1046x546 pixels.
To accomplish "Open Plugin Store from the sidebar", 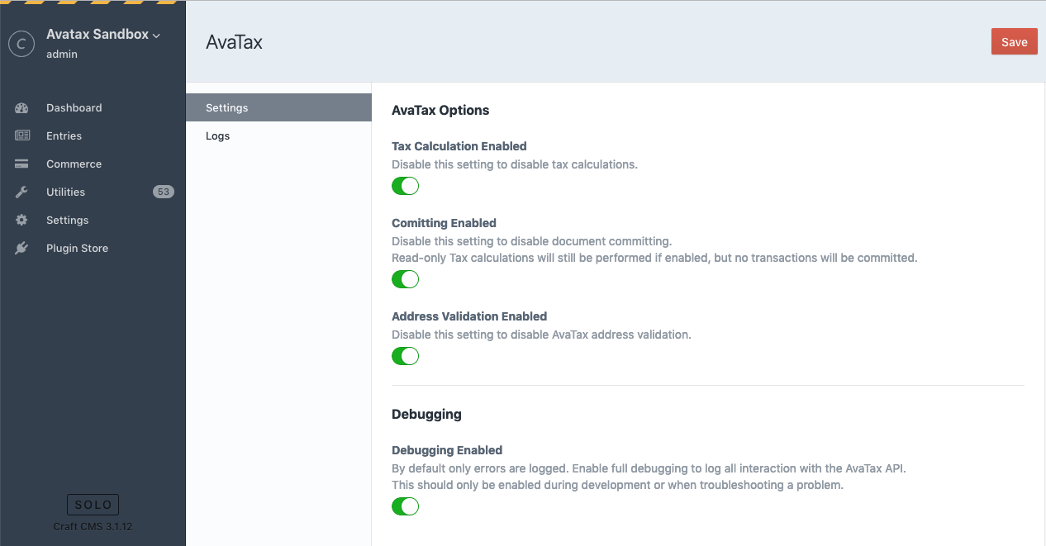I will (x=77, y=249).
